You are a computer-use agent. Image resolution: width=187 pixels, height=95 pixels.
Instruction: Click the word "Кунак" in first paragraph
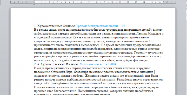pos(77,37)
